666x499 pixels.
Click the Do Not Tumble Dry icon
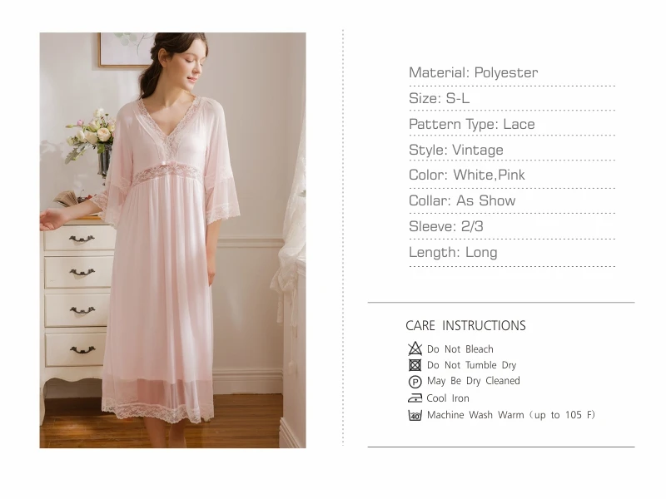click(415, 365)
